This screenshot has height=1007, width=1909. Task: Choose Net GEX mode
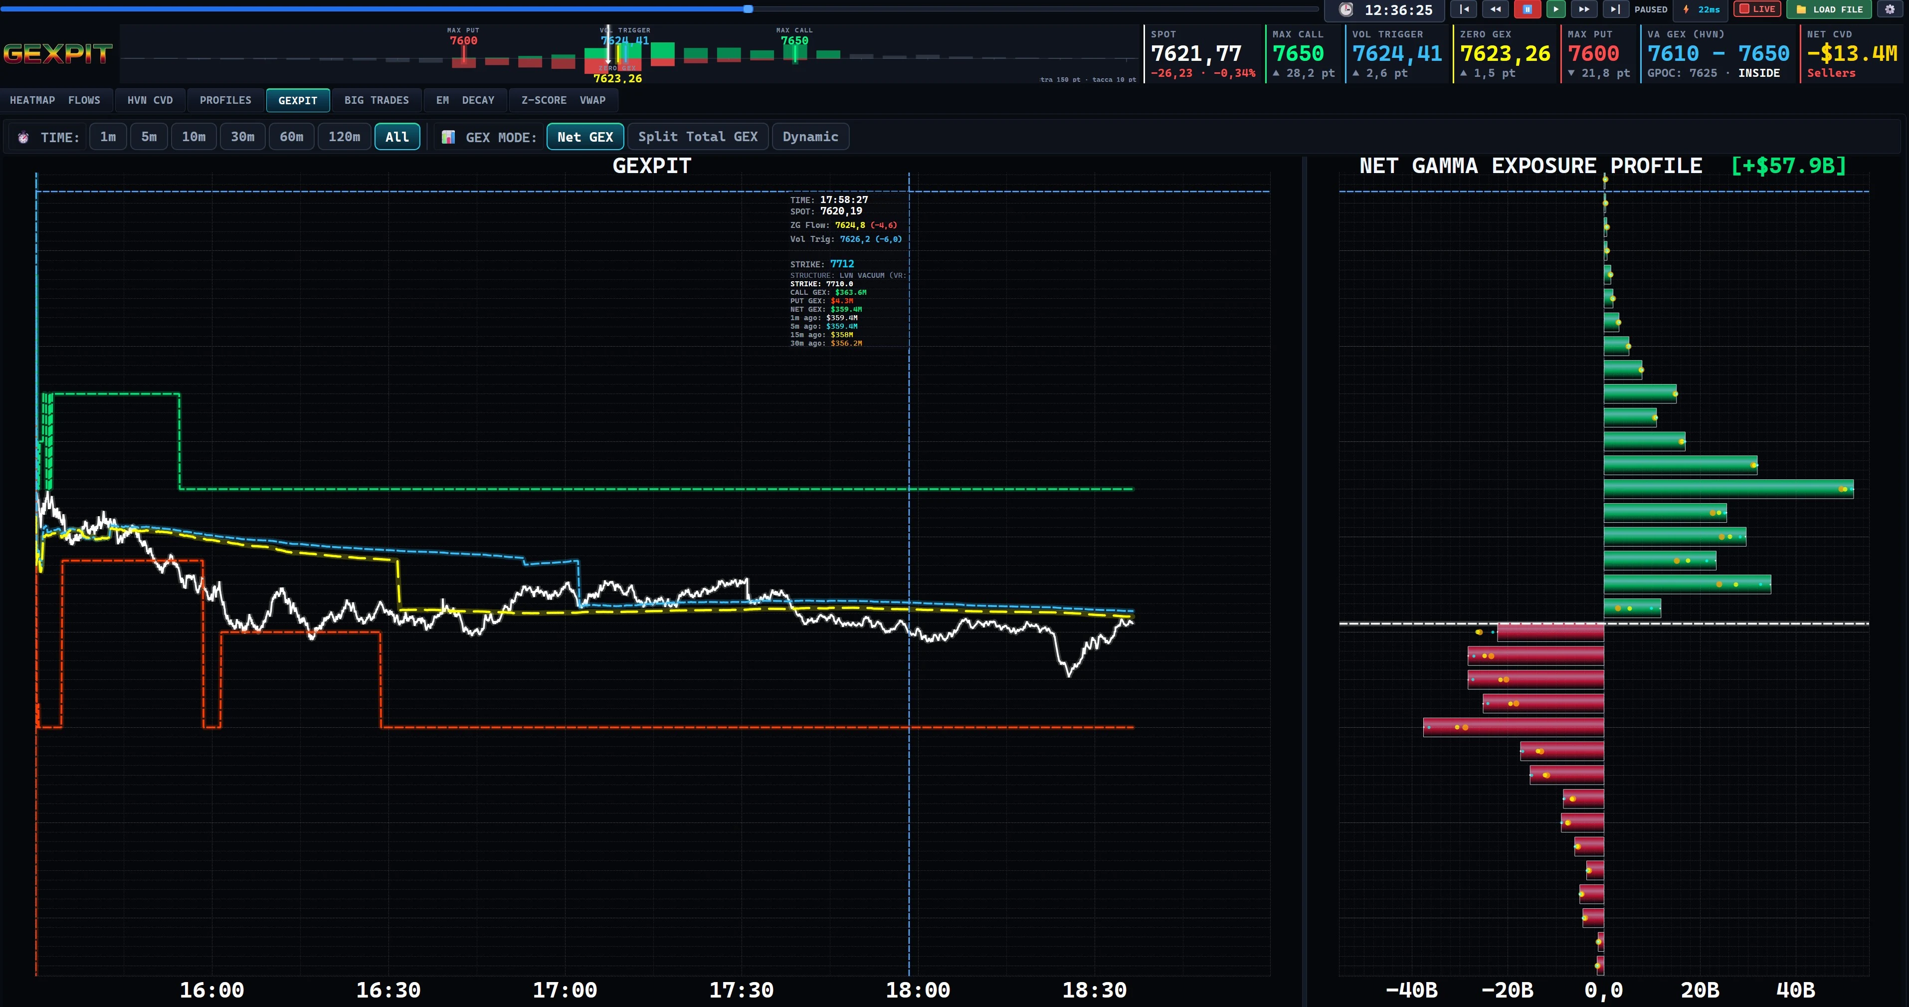click(585, 137)
